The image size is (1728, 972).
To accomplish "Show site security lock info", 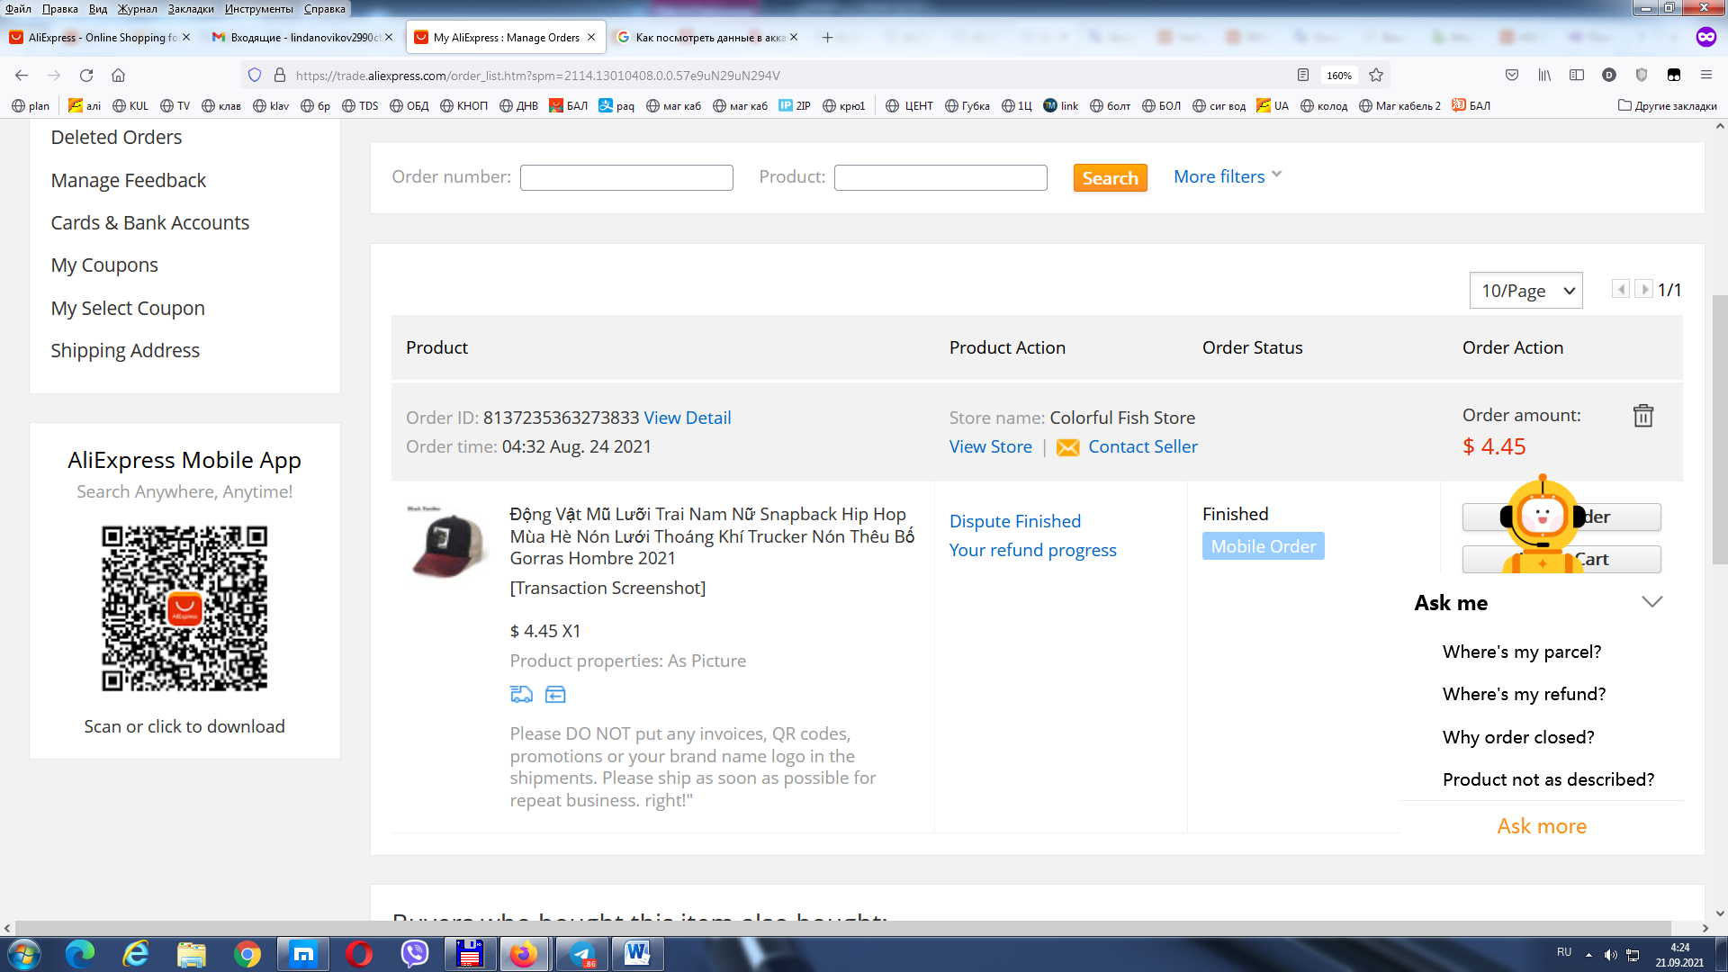I will point(280,76).
